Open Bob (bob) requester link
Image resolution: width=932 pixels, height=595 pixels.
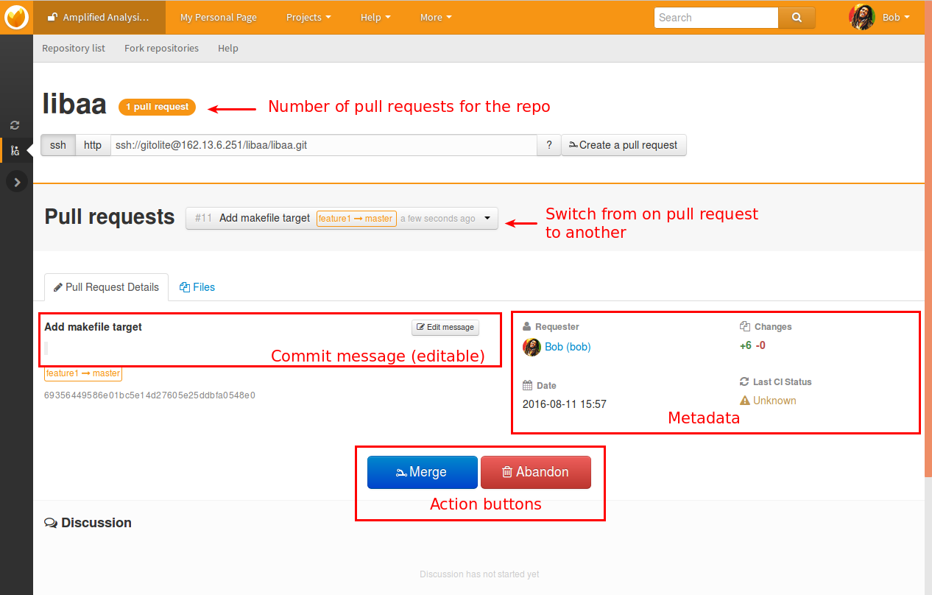point(568,347)
